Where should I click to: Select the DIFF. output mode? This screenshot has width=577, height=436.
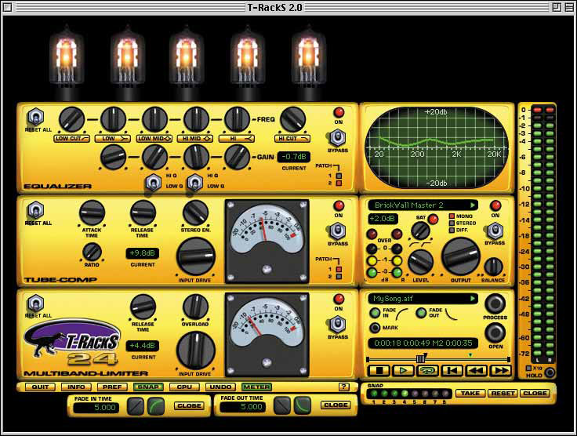[452, 231]
